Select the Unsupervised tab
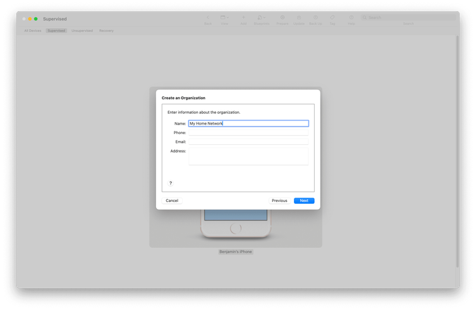Image resolution: width=476 pixels, height=310 pixels. pos(83,30)
